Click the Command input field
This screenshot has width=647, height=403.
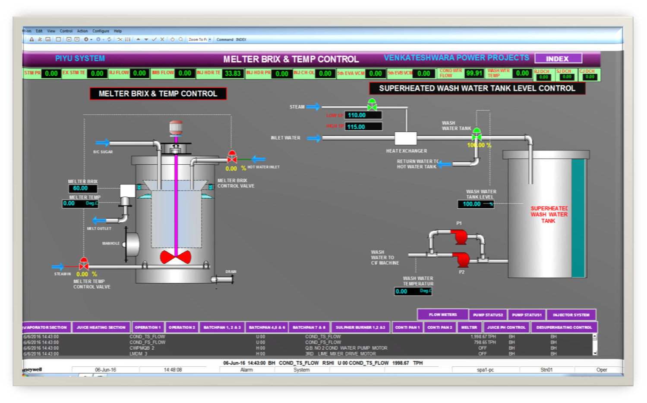click(x=242, y=39)
